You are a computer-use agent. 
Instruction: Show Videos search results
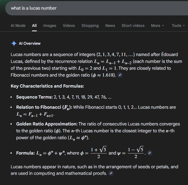[x=69, y=26]
